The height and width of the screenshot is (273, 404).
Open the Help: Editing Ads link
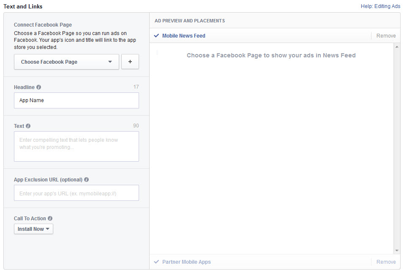(380, 6)
